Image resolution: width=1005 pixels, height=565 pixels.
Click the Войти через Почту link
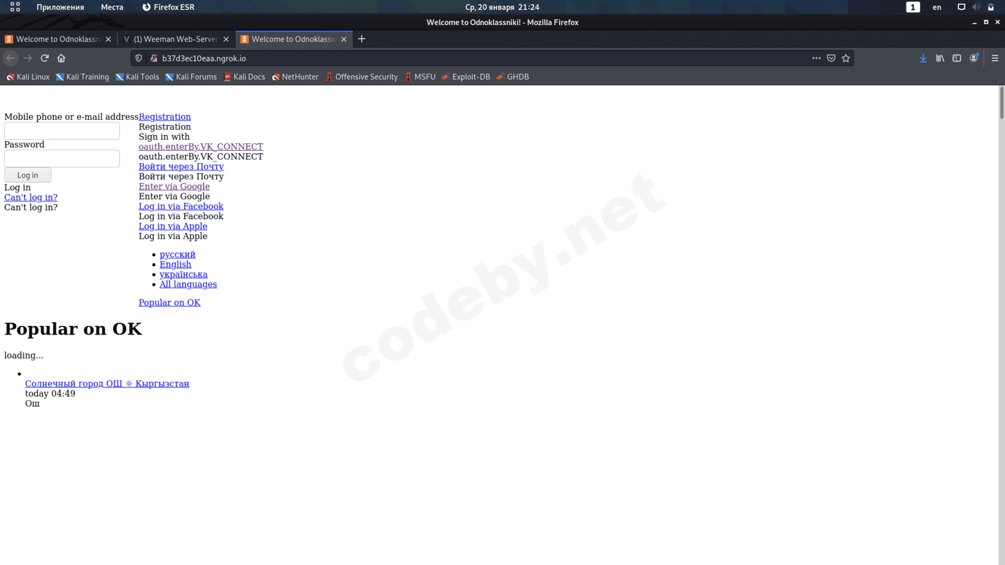click(181, 166)
